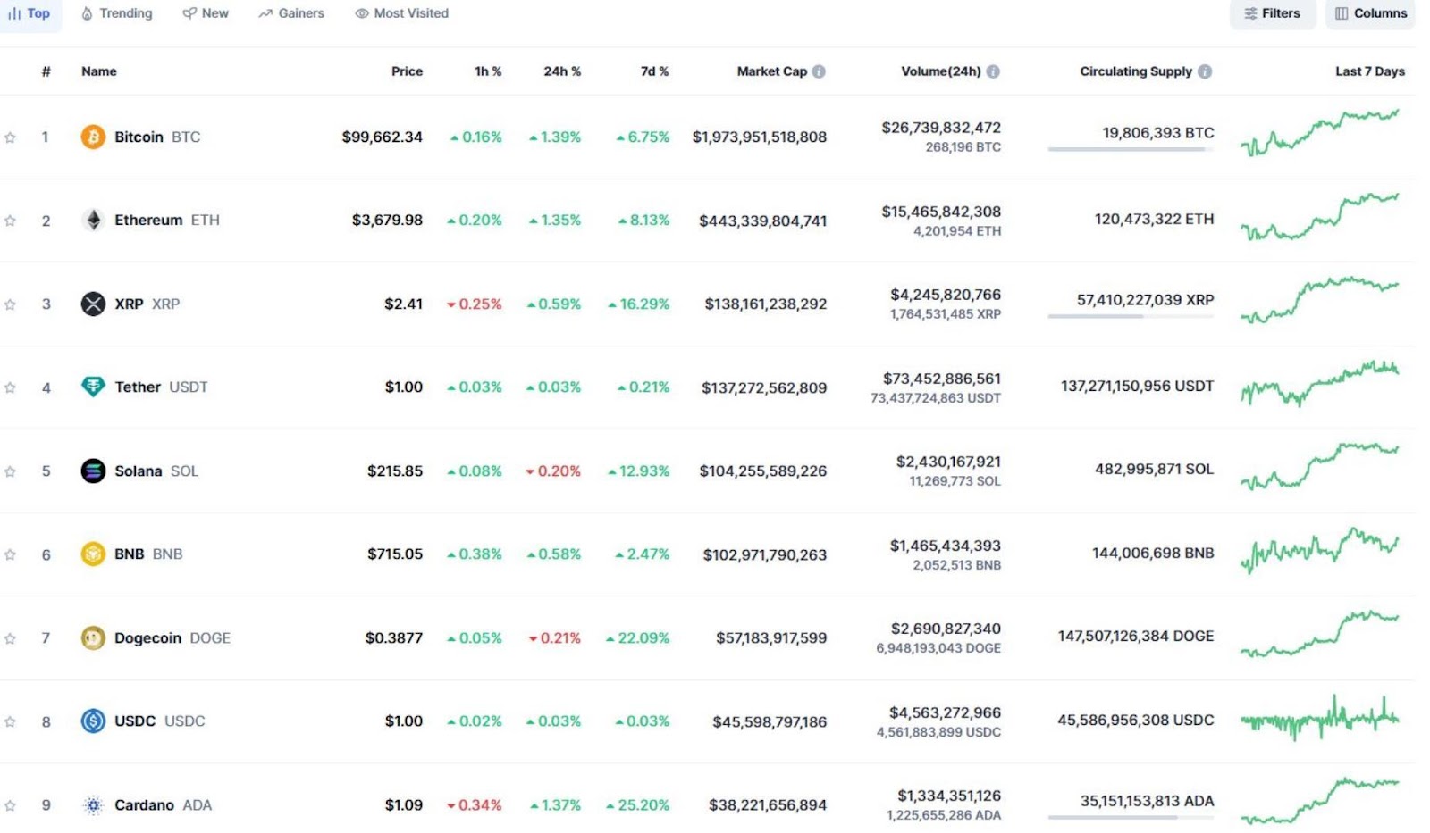Toggle the Dogecoin watchlist star

(10, 638)
